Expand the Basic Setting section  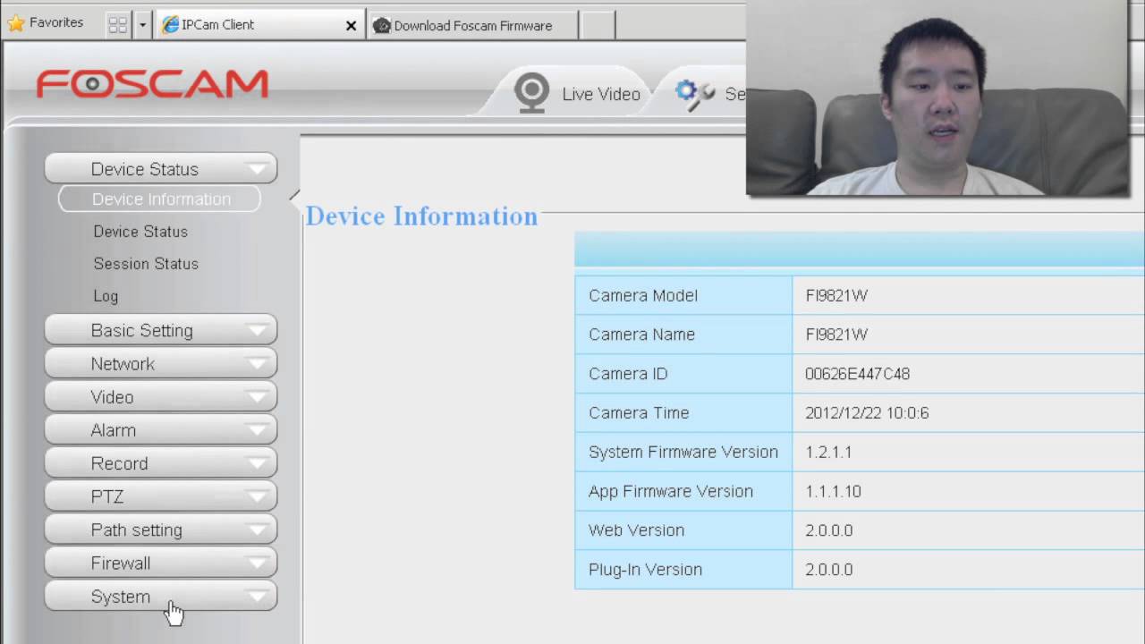click(x=161, y=330)
